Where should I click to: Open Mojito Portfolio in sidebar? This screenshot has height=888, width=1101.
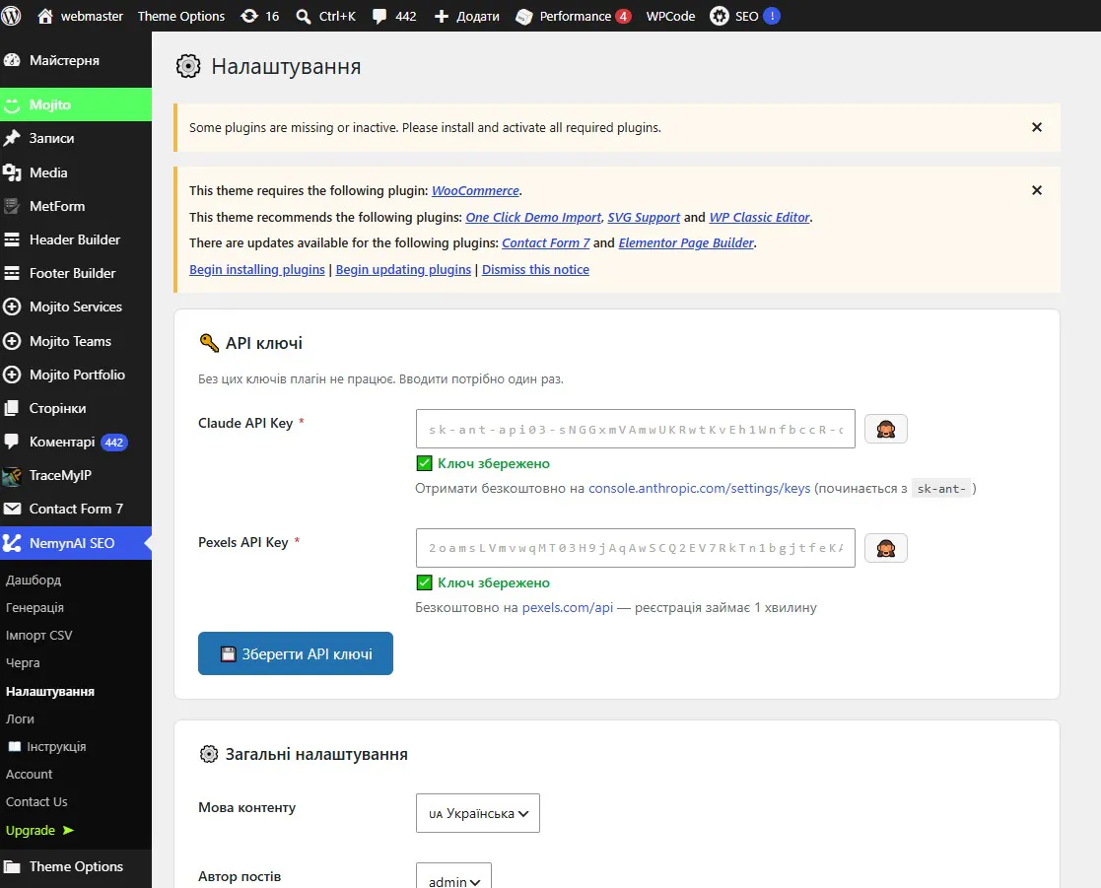tap(76, 375)
